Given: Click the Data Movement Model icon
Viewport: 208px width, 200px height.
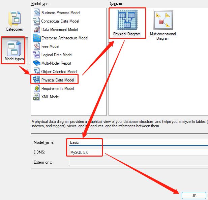Looking at the screenshot, I should pyautogui.click(x=36, y=29).
